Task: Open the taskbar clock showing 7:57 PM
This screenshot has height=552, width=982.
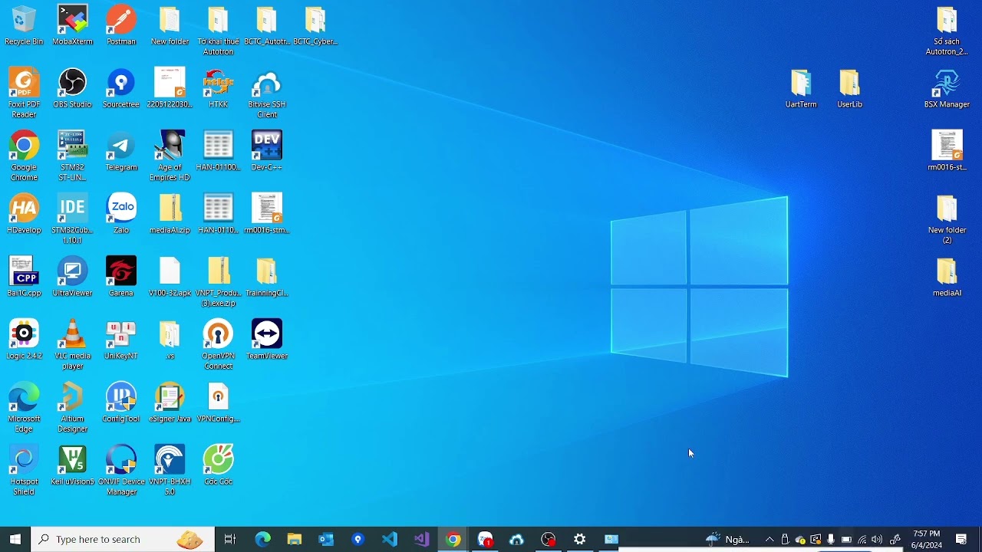Action: pyautogui.click(x=927, y=540)
